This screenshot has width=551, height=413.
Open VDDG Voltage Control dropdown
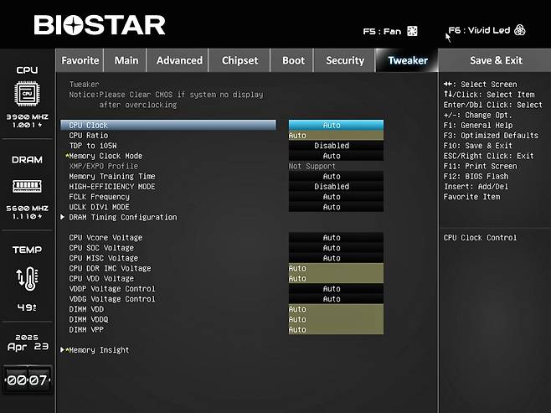tap(336, 299)
